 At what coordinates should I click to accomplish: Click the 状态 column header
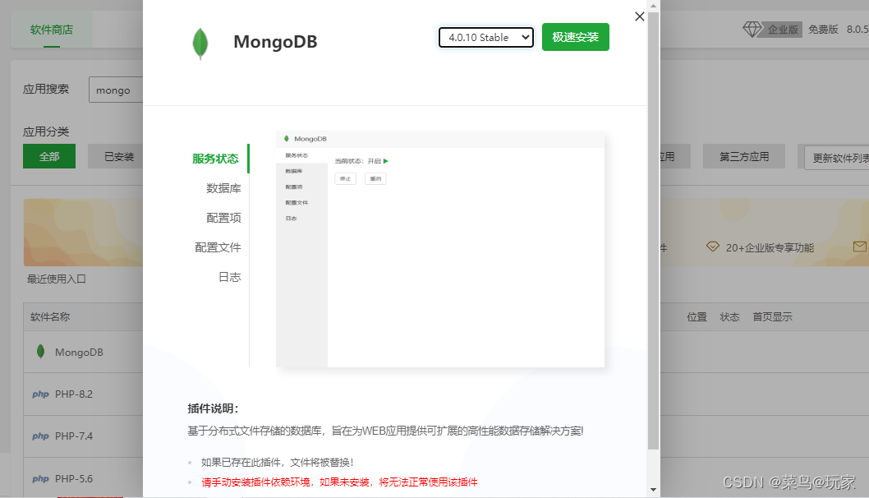pyautogui.click(x=729, y=316)
